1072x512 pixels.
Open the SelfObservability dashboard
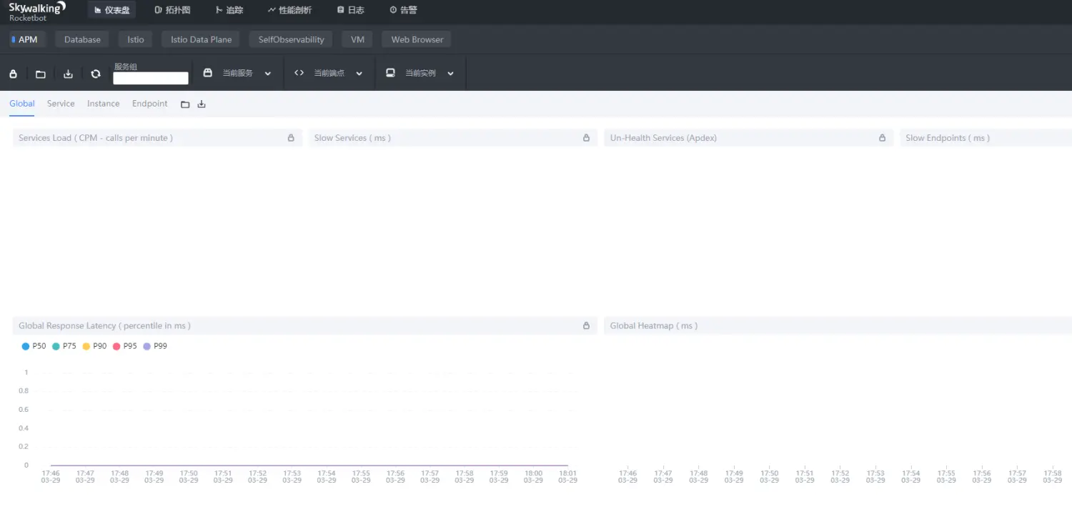coord(291,39)
